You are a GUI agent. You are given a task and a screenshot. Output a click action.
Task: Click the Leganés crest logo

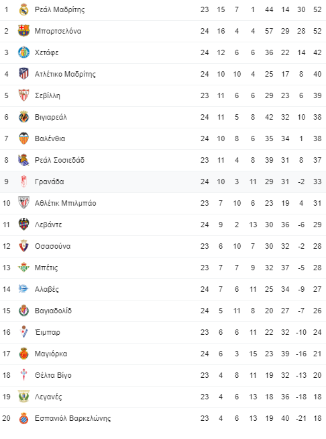pyautogui.click(x=23, y=397)
